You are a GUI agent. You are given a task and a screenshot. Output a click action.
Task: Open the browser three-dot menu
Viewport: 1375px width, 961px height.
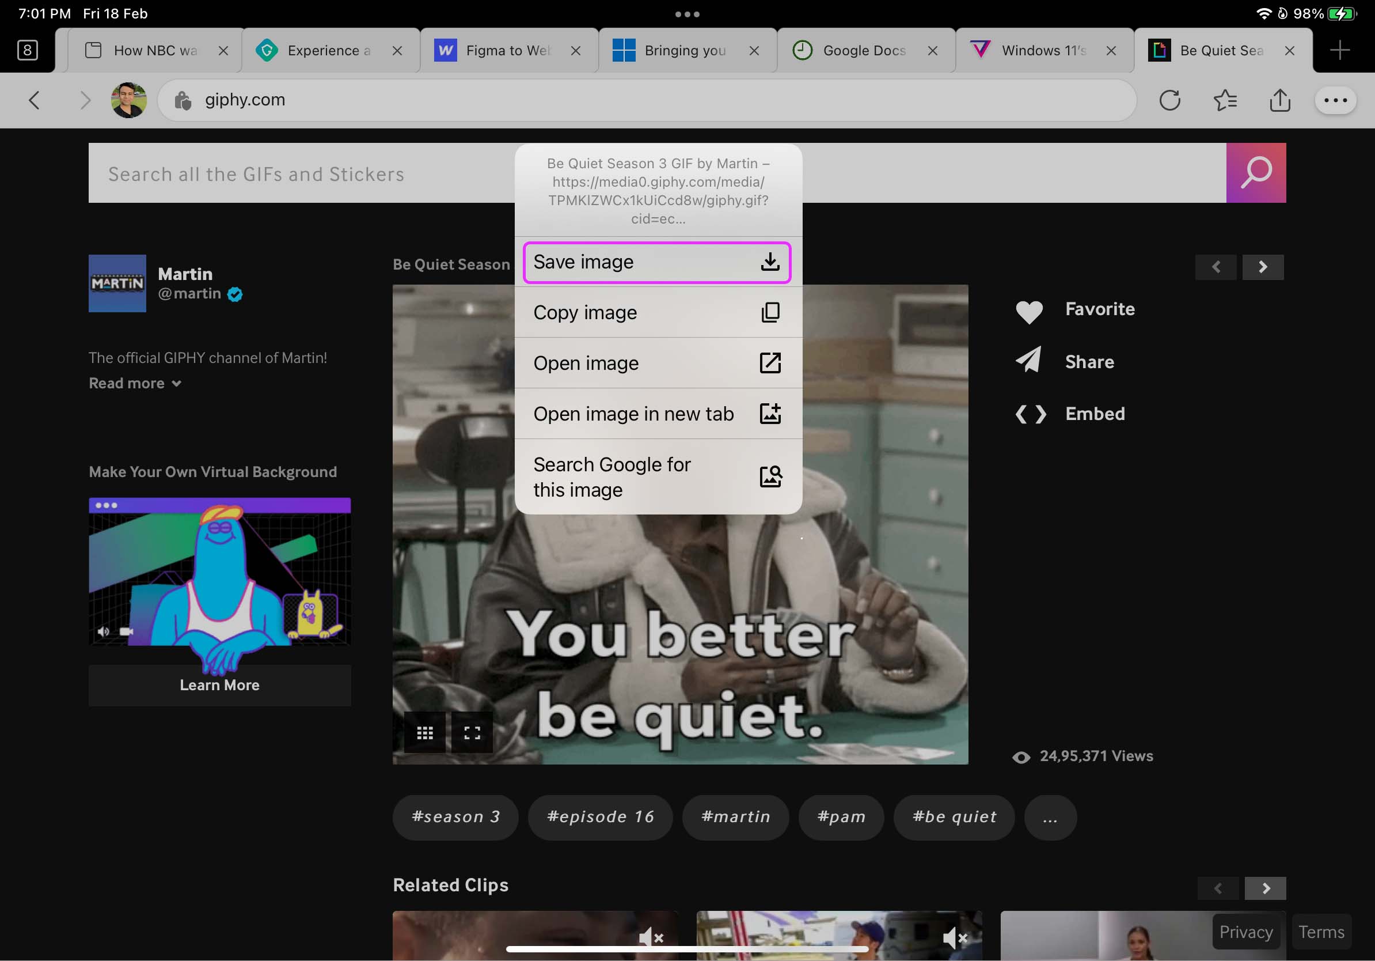point(1335,100)
